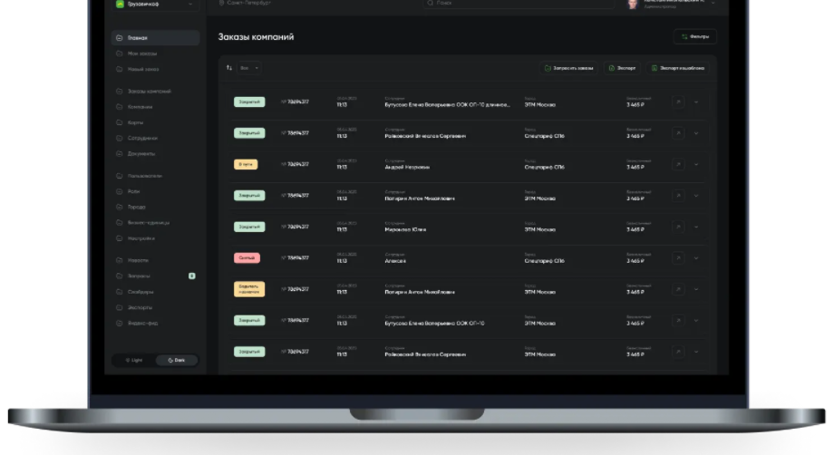Click the red Снятый status badge
The image size is (834, 455).
(x=247, y=258)
